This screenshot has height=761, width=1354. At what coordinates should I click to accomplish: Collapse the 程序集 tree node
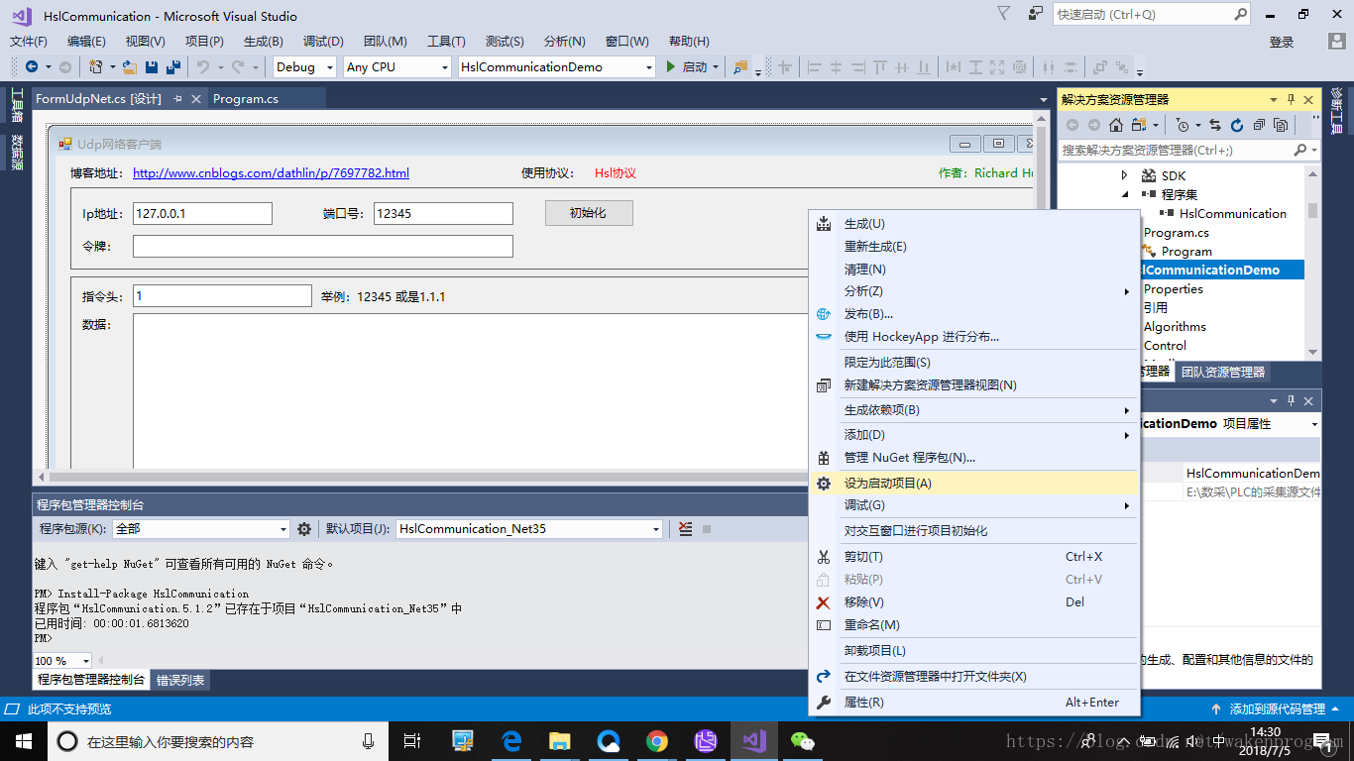coord(1124,194)
